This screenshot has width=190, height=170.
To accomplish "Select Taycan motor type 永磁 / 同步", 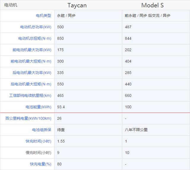I will [x=66, y=15].
